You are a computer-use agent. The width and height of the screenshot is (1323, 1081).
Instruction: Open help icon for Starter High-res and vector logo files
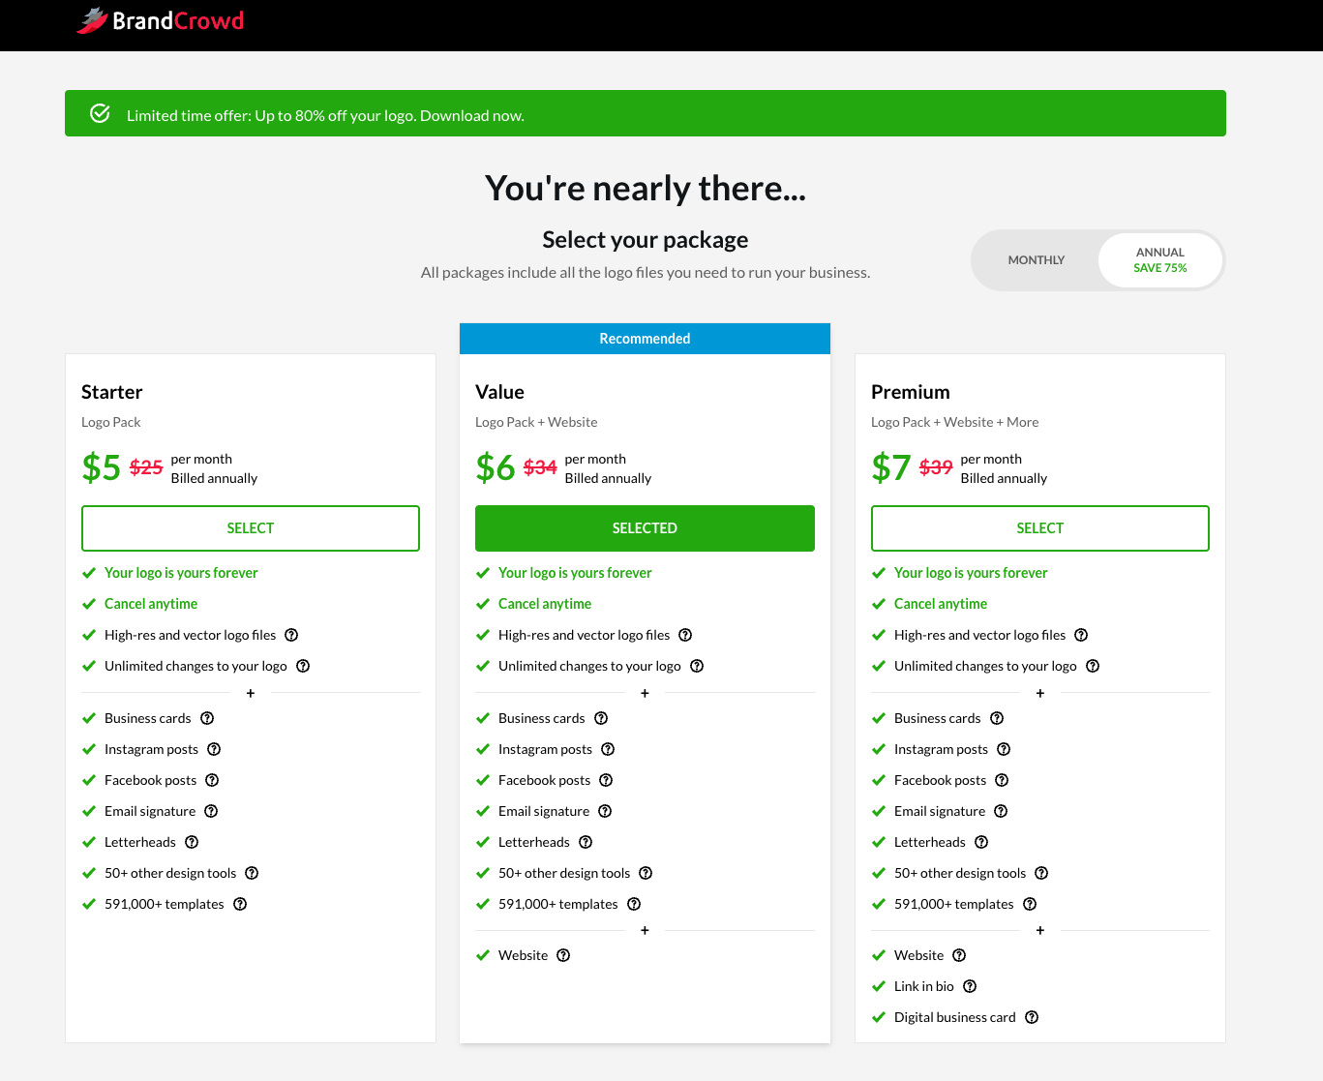pyautogui.click(x=291, y=635)
